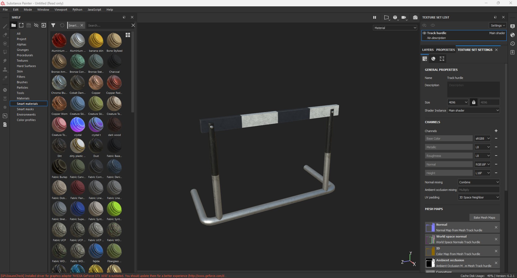Open the camera screenshot icon in viewport
The height and width of the screenshot is (278, 517).
pos(415,17)
